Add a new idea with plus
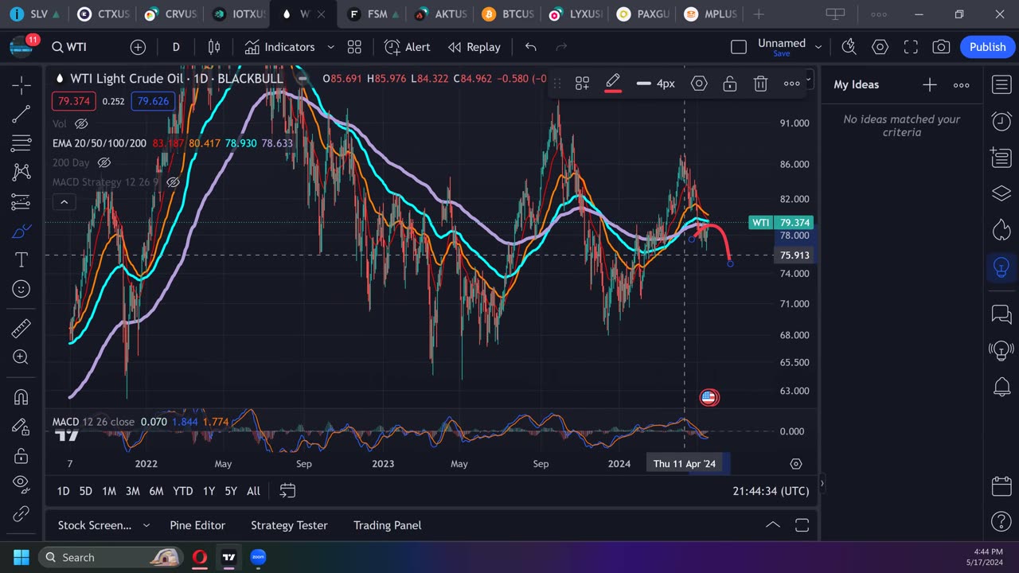Viewport: 1019px width, 573px height. tap(930, 84)
